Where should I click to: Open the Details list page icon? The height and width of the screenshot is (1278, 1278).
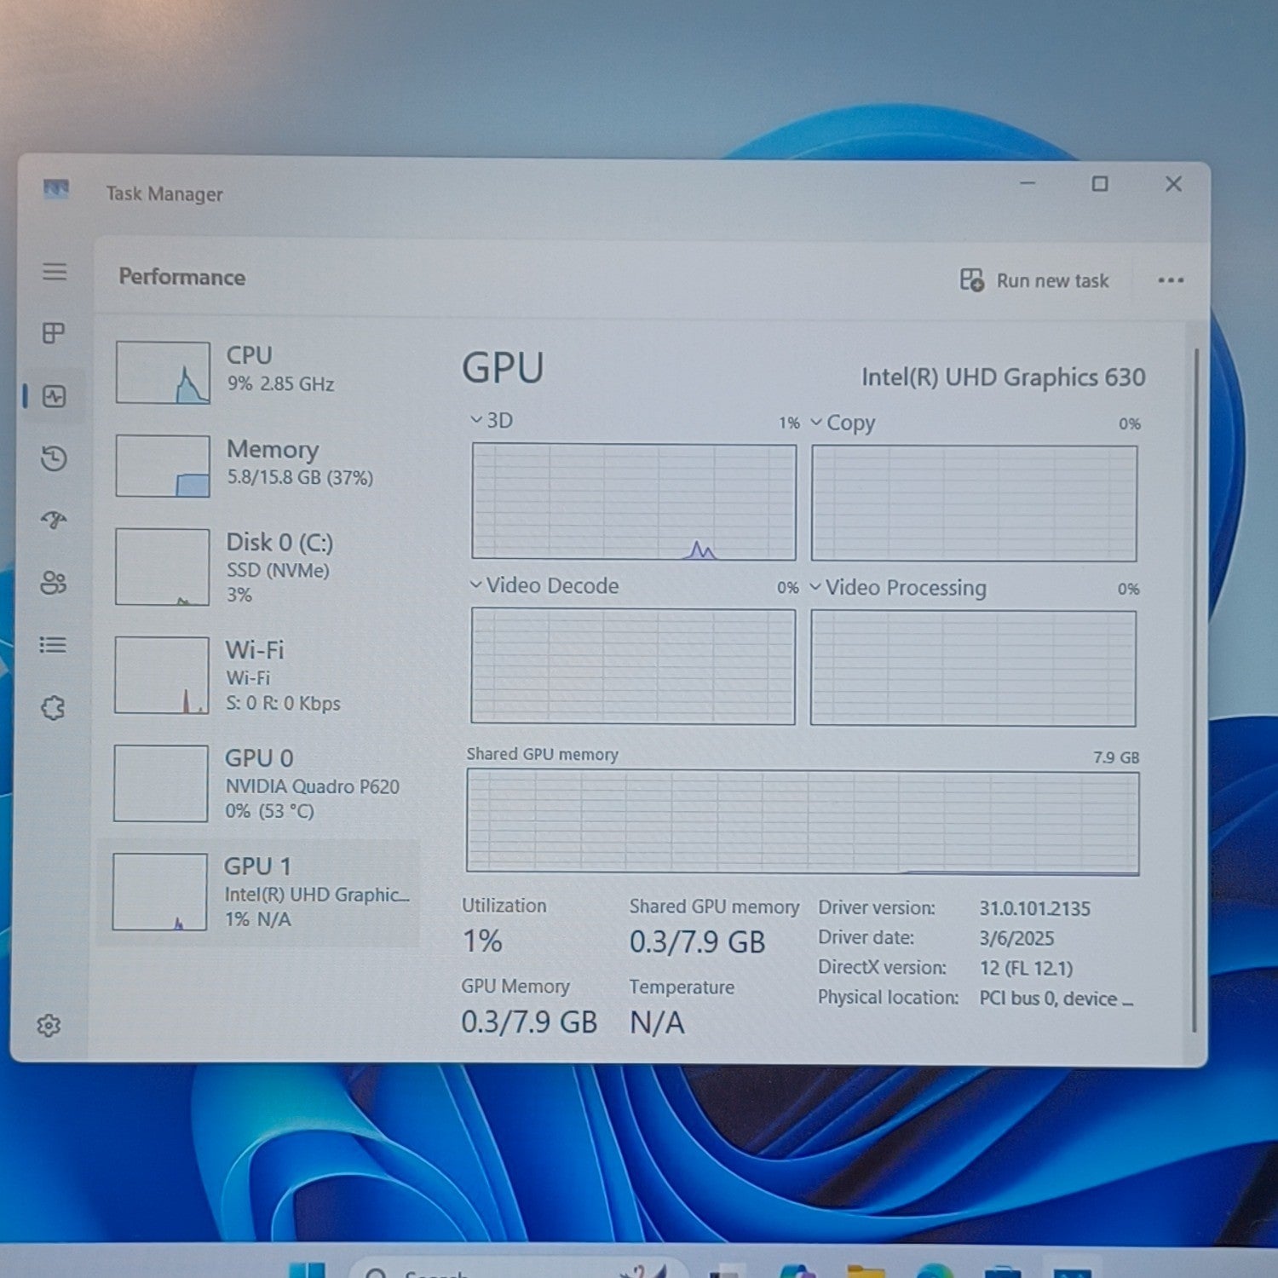[53, 645]
